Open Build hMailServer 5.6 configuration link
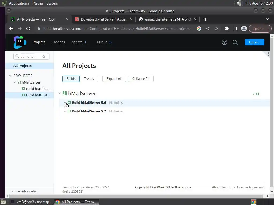The height and width of the screenshot is (205, 274). [x=89, y=103]
